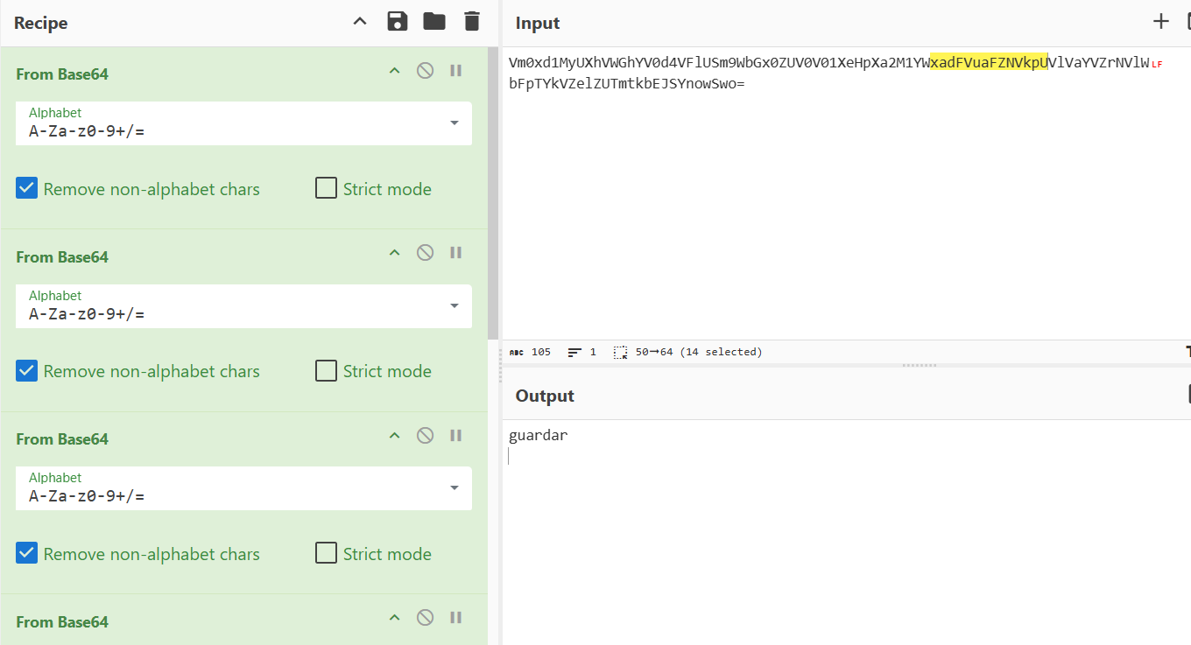
Task: Enable Strict mode in third From Base64
Action: click(326, 553)
